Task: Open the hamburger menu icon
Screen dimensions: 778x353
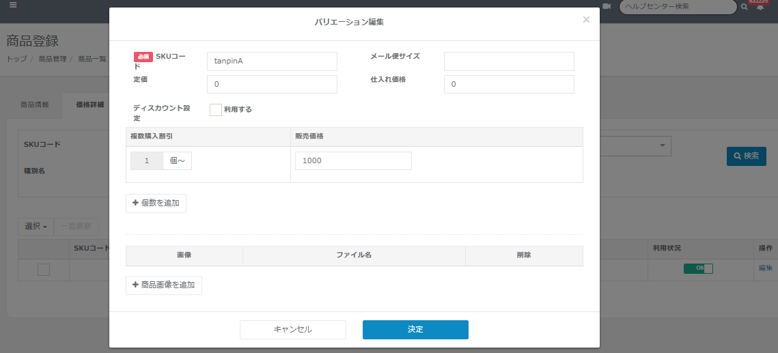Action: [x=12, y=5]
